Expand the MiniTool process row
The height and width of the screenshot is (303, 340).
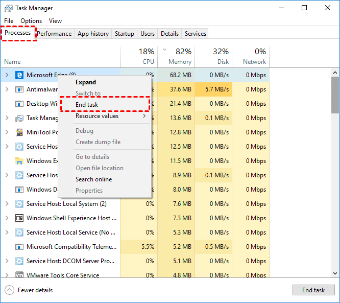[x=7, y=132]
